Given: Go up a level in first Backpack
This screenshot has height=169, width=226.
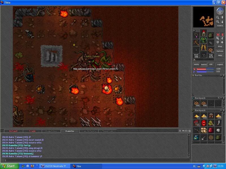Looking at the screenshot, I should pos(219,98).
